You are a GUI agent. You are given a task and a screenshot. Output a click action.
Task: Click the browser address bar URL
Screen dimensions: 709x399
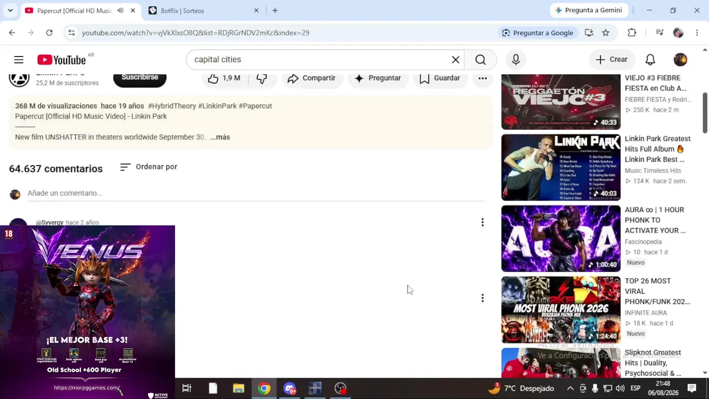click(196, 33)
